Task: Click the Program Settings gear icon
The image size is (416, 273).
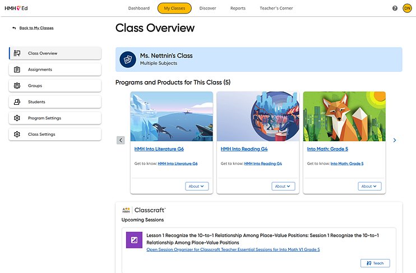Action: click(17, 118)
